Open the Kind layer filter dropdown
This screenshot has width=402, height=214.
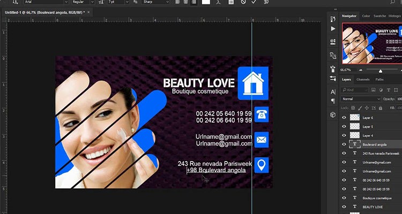tap(355, 90)
